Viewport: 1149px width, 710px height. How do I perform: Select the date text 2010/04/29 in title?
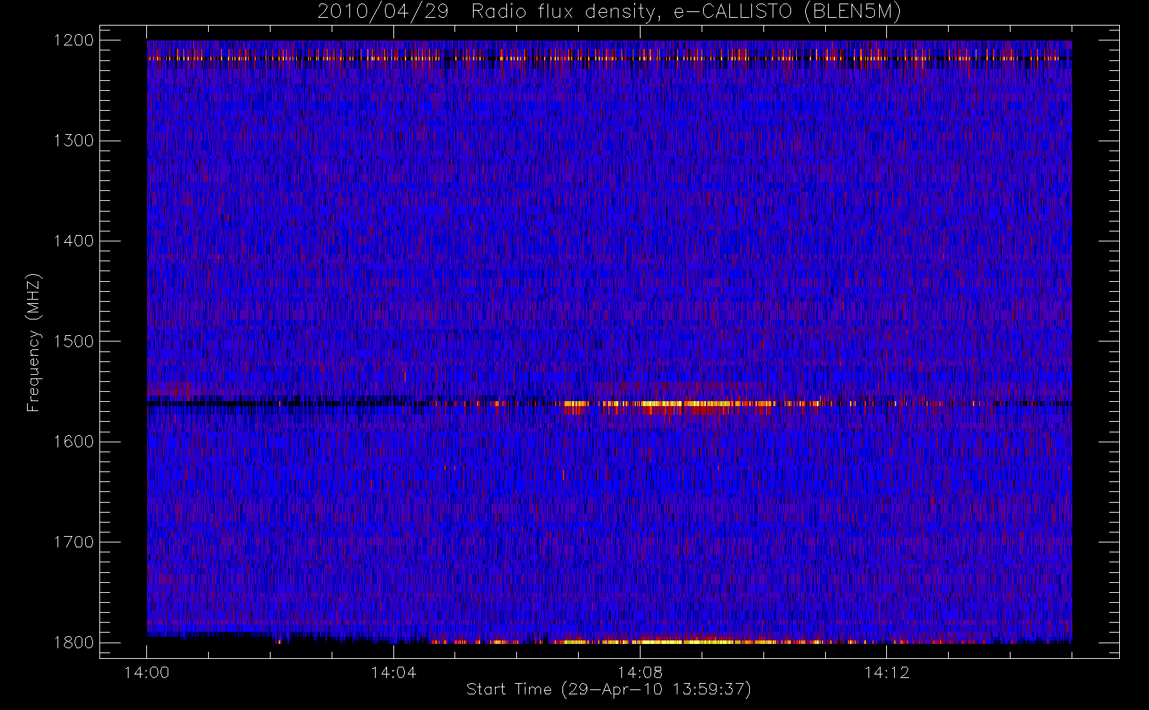[383, 12]
